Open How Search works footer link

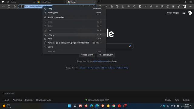point(44,100)
